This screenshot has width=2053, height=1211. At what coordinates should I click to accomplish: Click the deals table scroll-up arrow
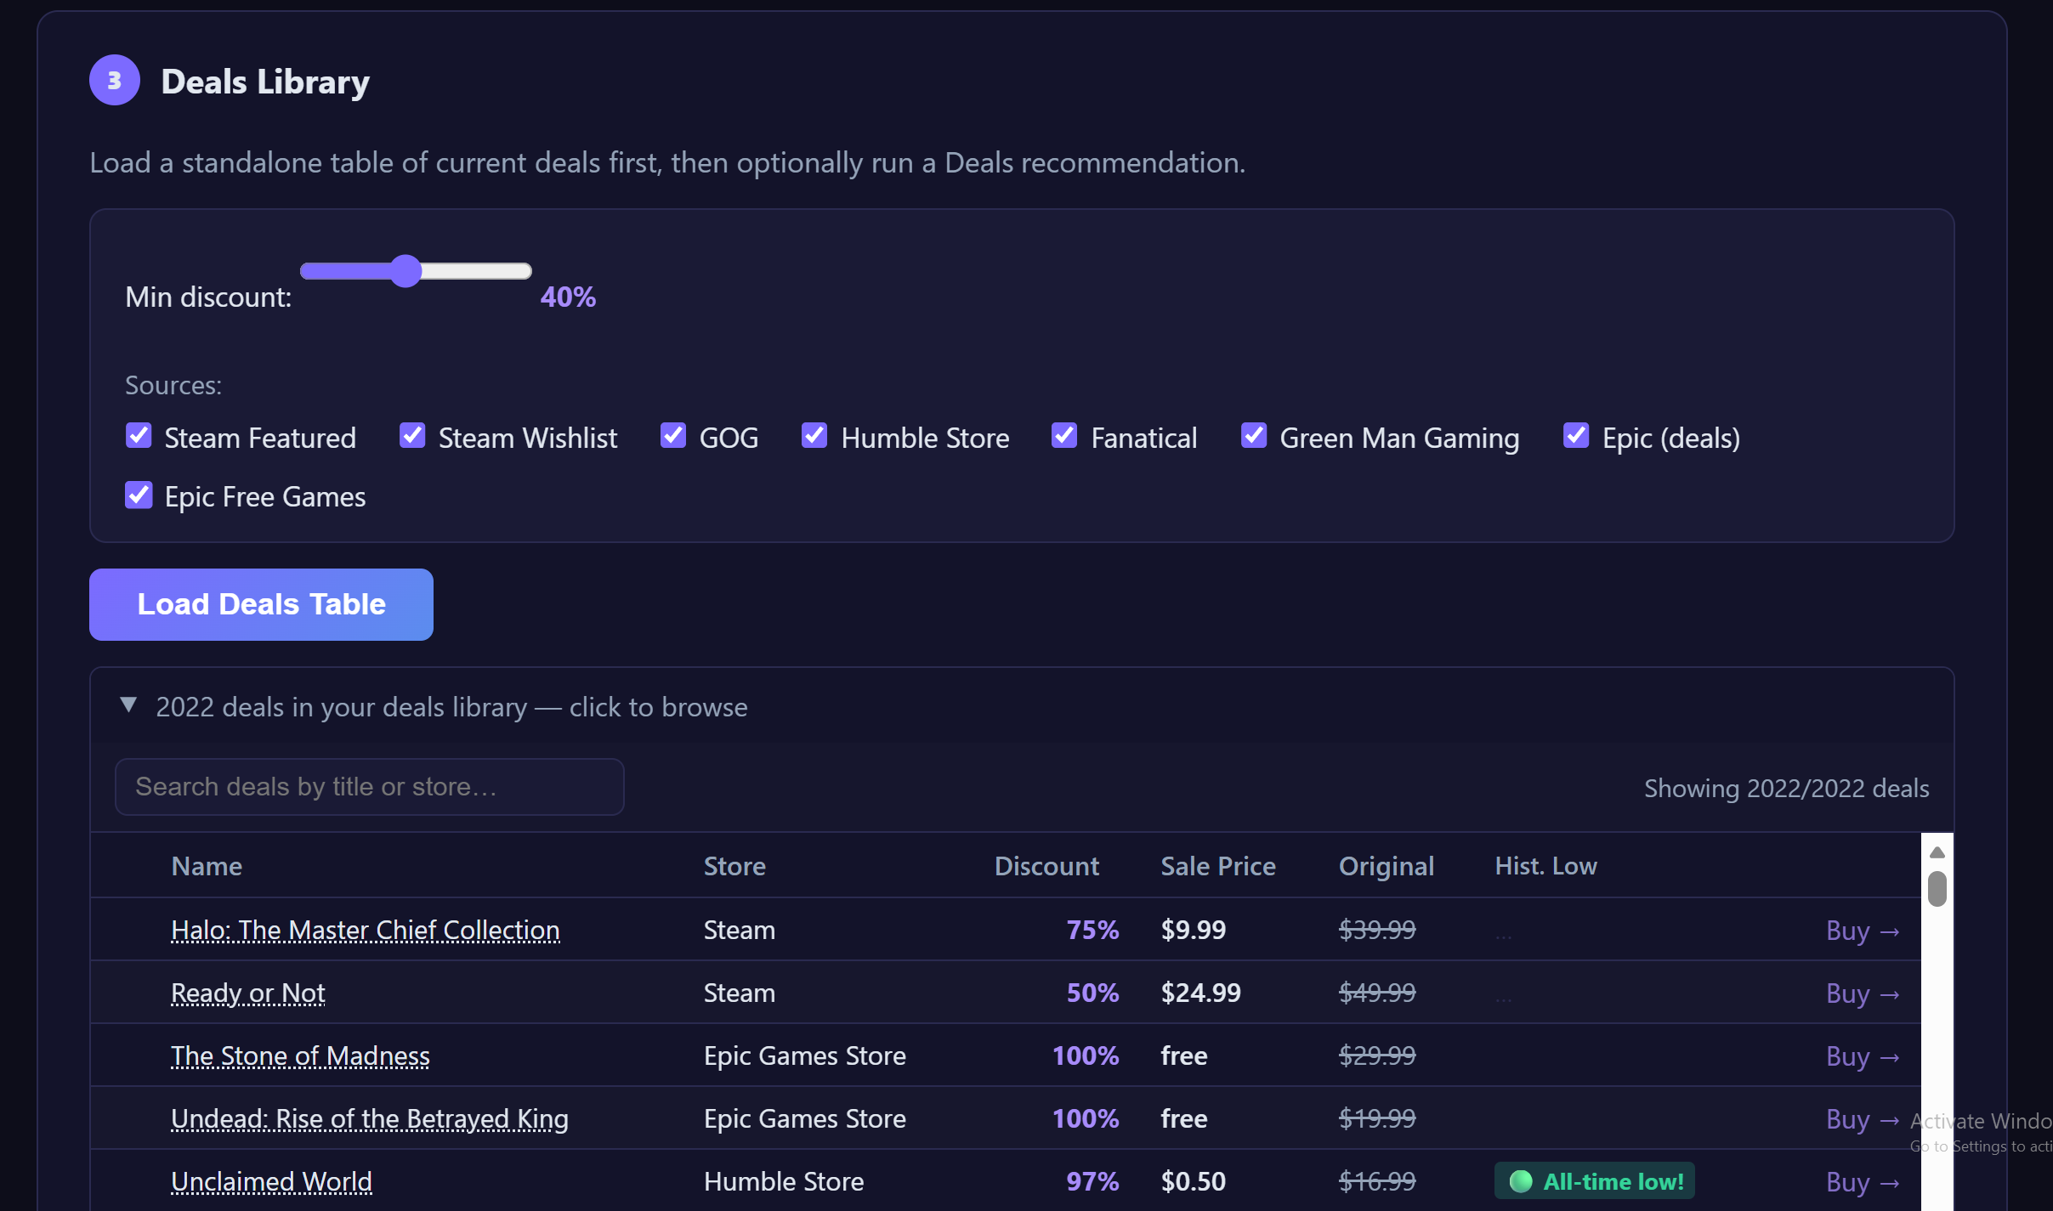pyautogui.click(x=1937, y=852)
